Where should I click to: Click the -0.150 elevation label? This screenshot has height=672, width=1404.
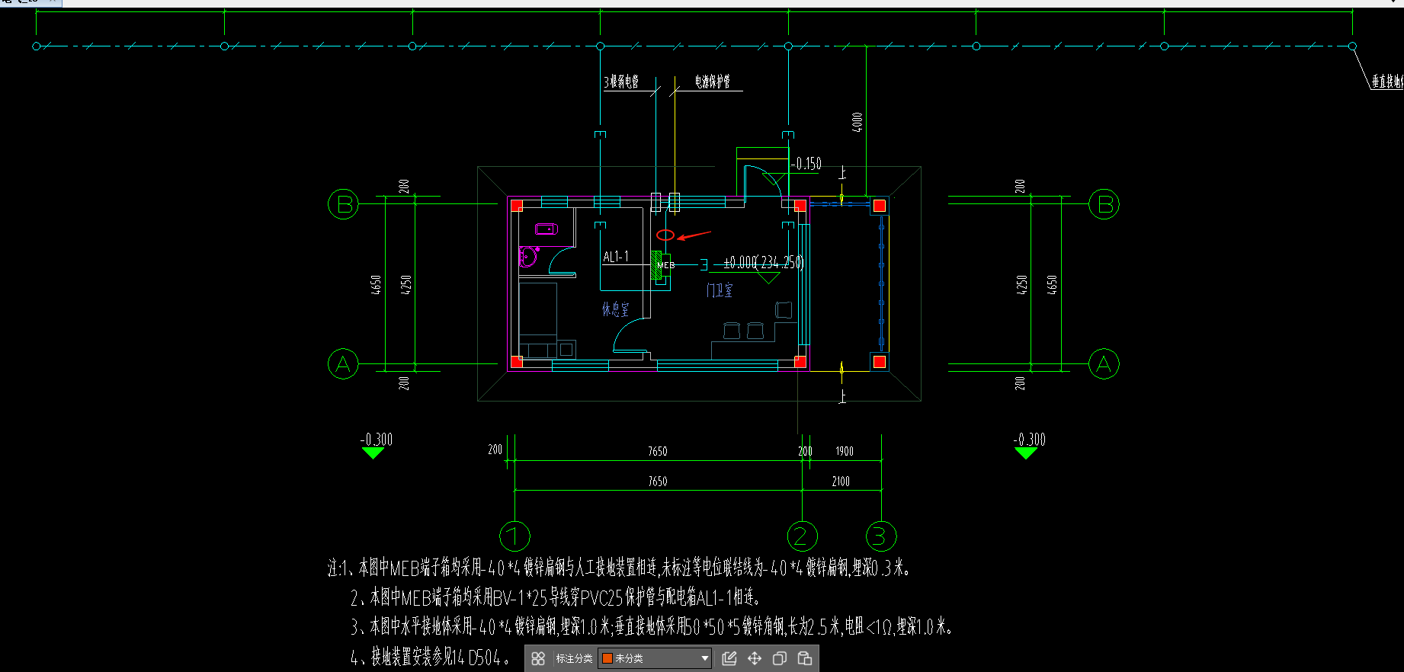806,164
